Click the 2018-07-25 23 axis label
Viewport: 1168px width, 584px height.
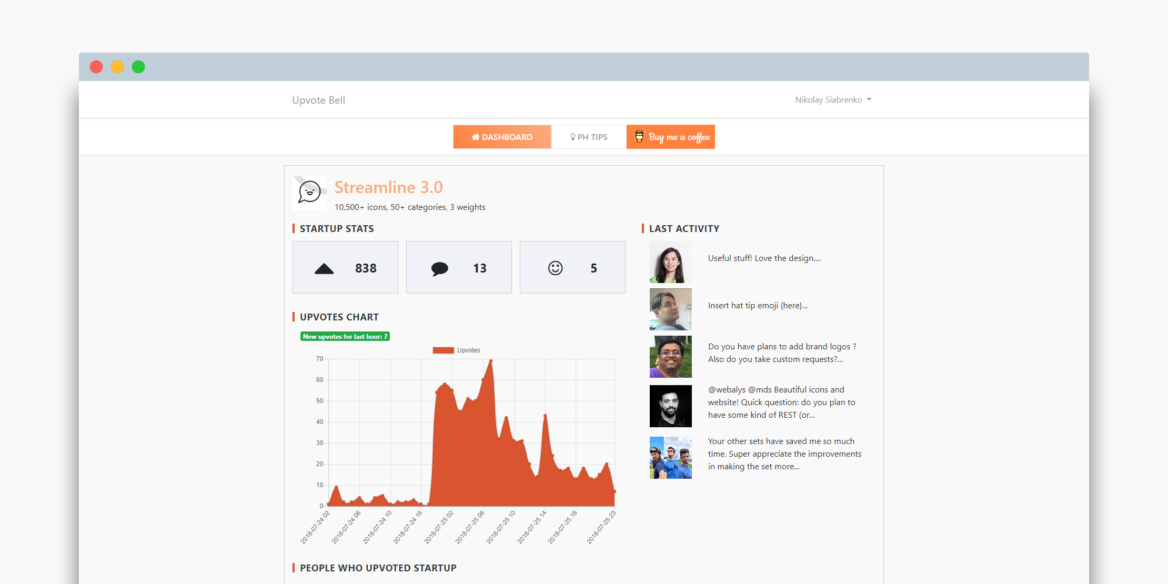tap(601, 527)
